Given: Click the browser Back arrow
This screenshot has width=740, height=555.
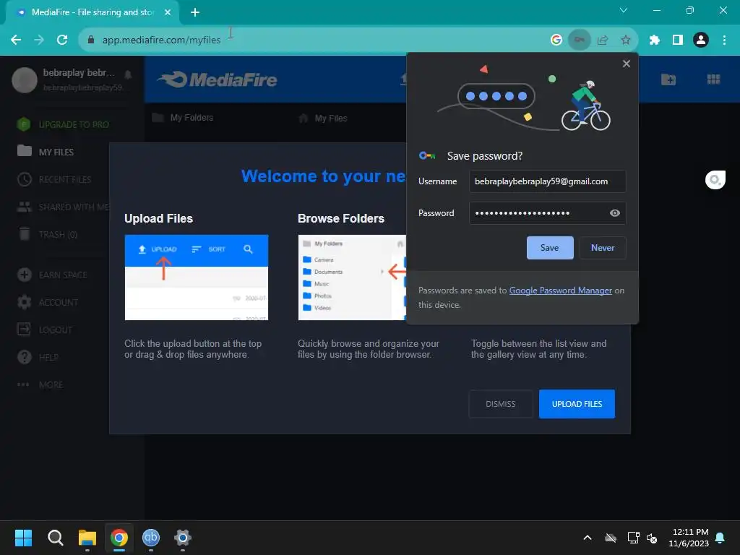Looking at the screenshot, I should (x=16, y=40).
